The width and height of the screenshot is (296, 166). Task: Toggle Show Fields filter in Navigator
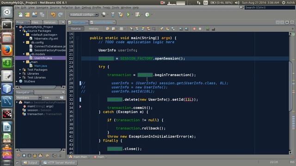click(24, 155)
